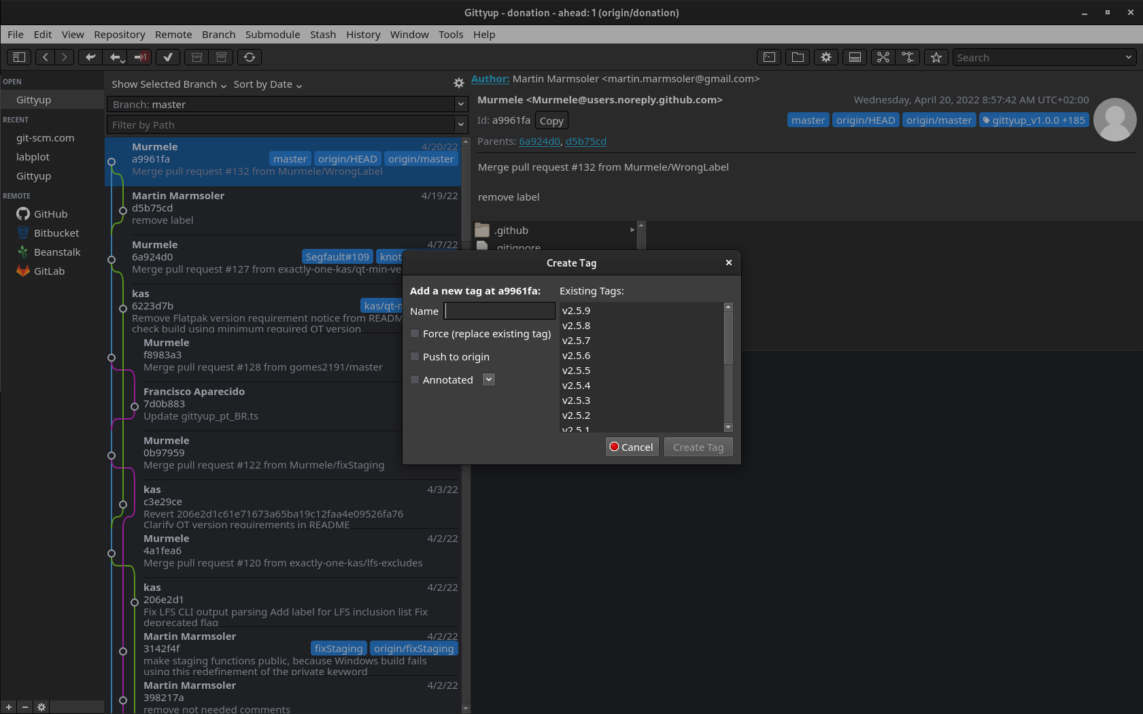Copy the commit Id a9961fa
Screen dimensions: 1143x714
pyautogui.click(x=551, y=120)
